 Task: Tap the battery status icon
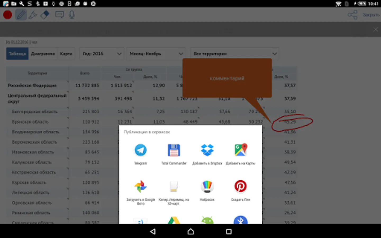click(362, 4)
